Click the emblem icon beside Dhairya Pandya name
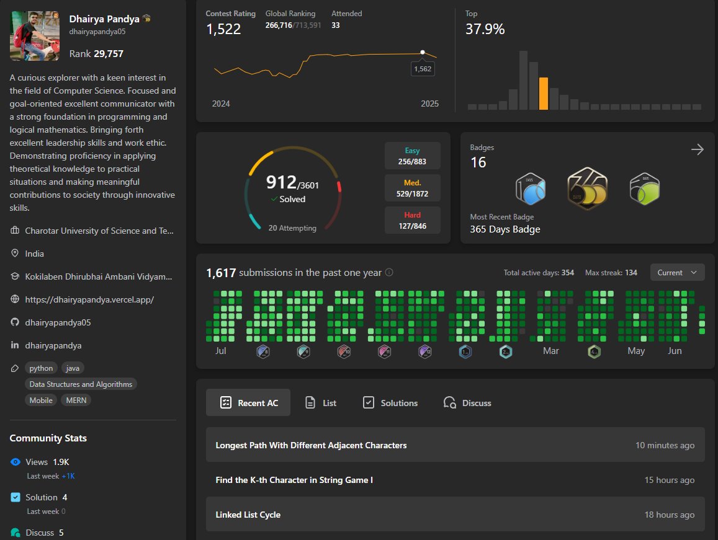 click(146, 19)
